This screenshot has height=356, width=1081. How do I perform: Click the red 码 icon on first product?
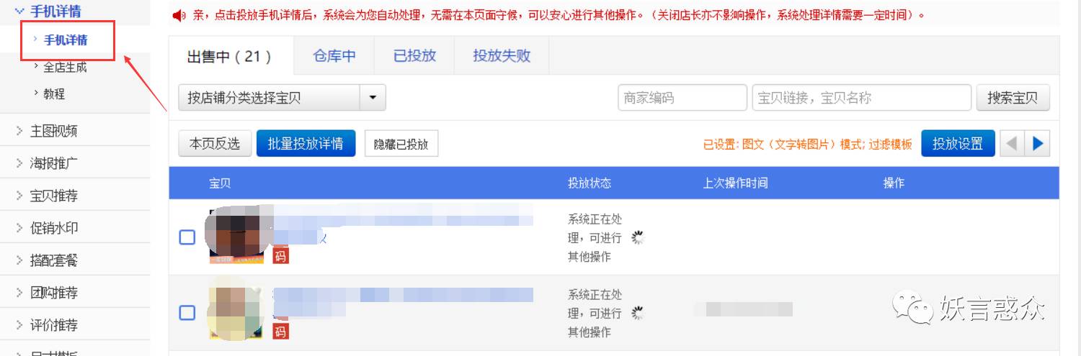coord(280,255)
